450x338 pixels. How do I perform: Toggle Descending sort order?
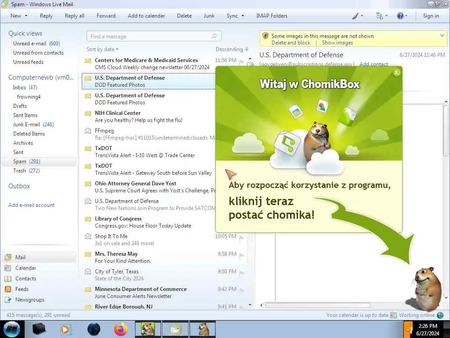click(232, 49)
